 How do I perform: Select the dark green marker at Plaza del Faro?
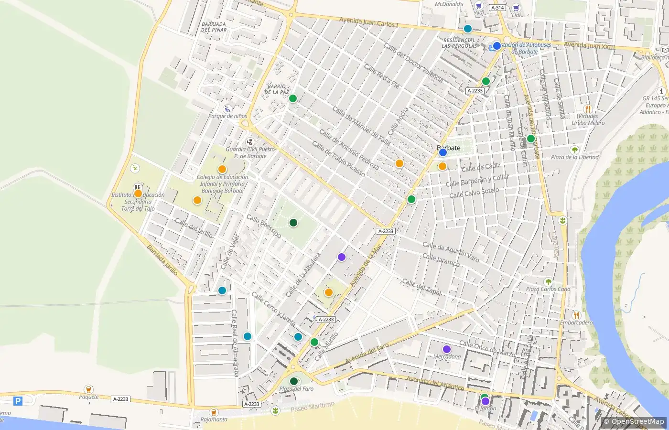click(x=294, y=381)
